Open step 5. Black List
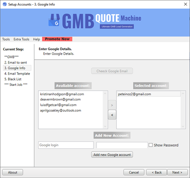Viewport: 190px width, 178px height. [x=13, y=79]
